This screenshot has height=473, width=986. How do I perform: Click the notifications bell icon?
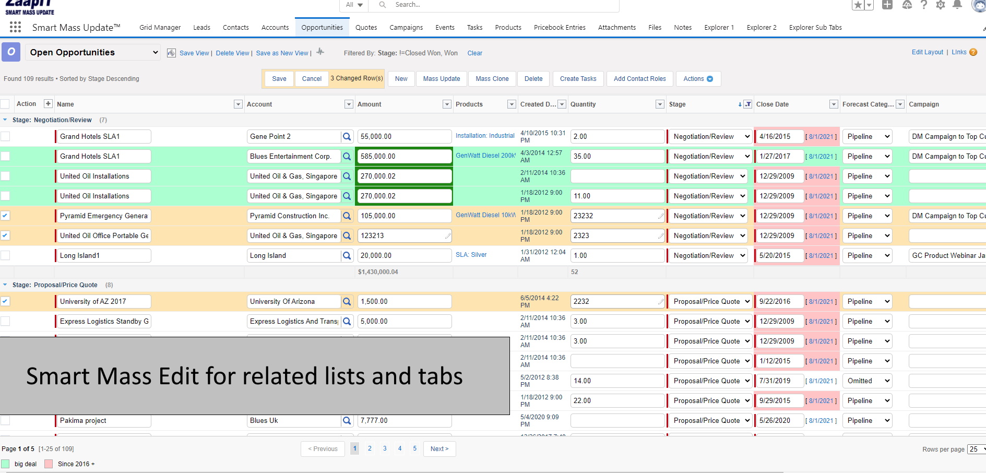pyautogui.click(x=957, y=5)
